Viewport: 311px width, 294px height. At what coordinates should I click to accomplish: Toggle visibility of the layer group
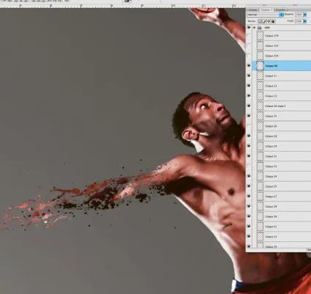coord(249,28)
